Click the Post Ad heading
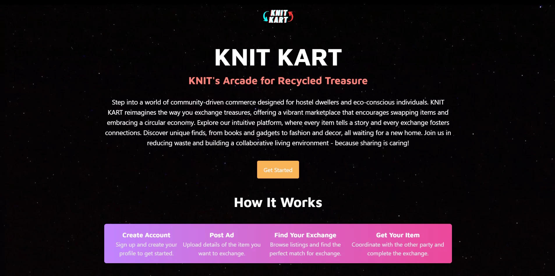The image size is (555, 276). tap(222, 235)
